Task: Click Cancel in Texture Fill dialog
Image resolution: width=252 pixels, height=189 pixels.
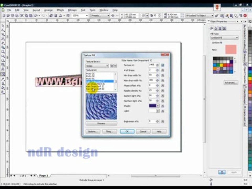Action: pos(143,132)
